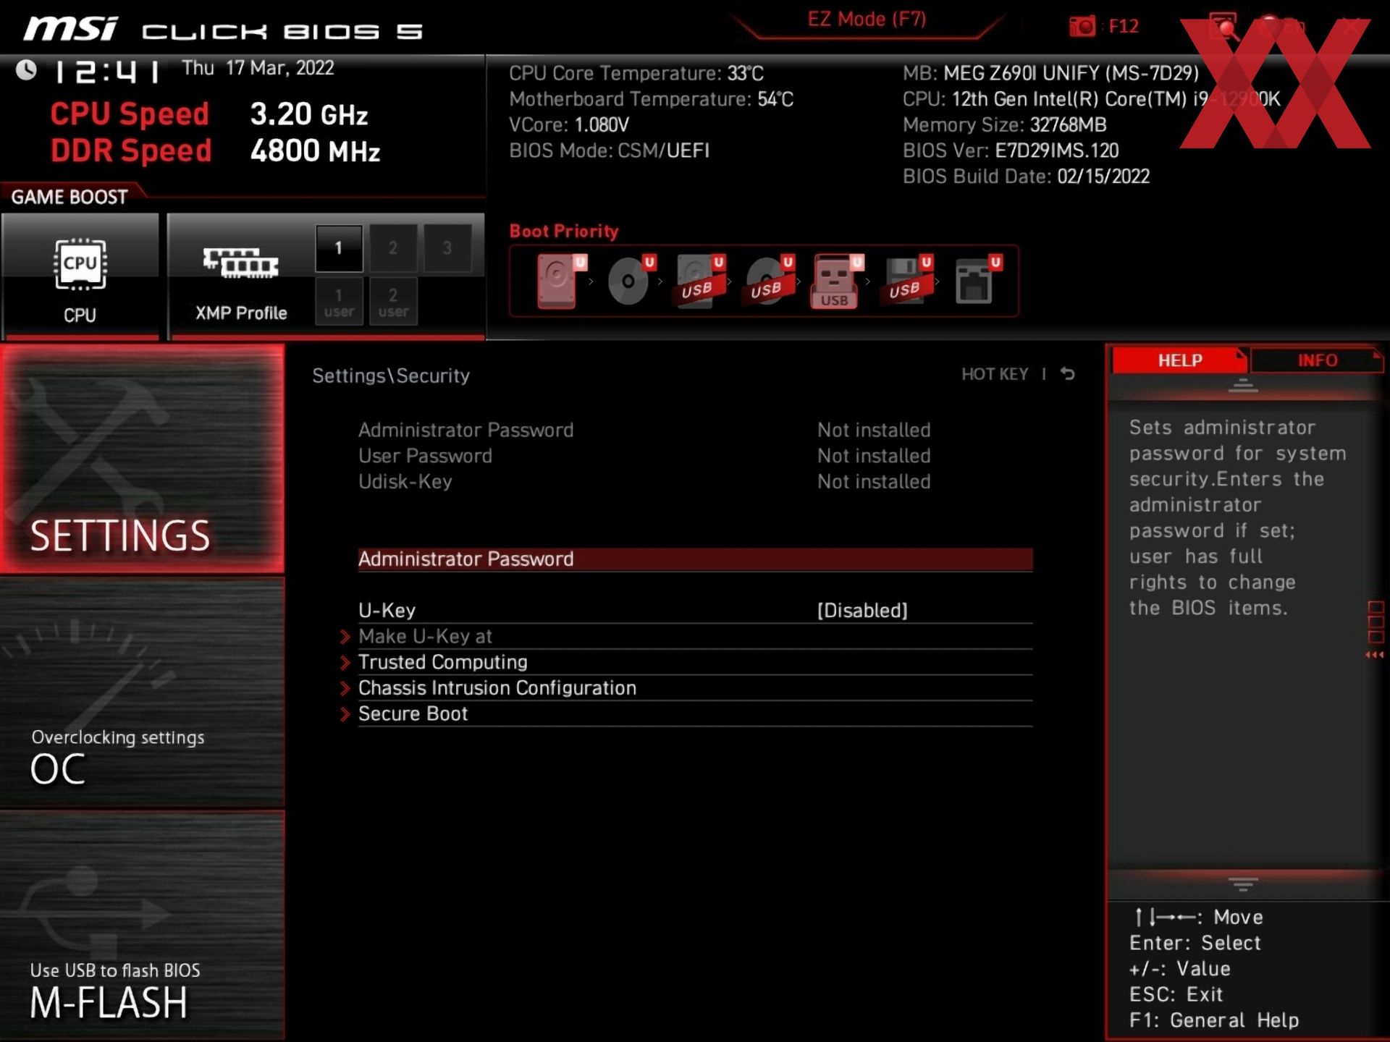1390x1042 pixels.
Task: Enable XMP user profile 1
Action: (339, 302)
